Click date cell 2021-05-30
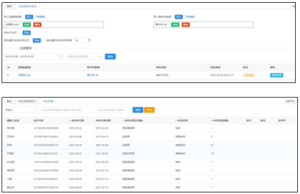Screen dimensions: 300x194 click(x=102, y=162)
